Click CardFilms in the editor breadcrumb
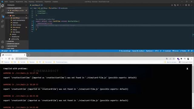 [x=53, y=8]
